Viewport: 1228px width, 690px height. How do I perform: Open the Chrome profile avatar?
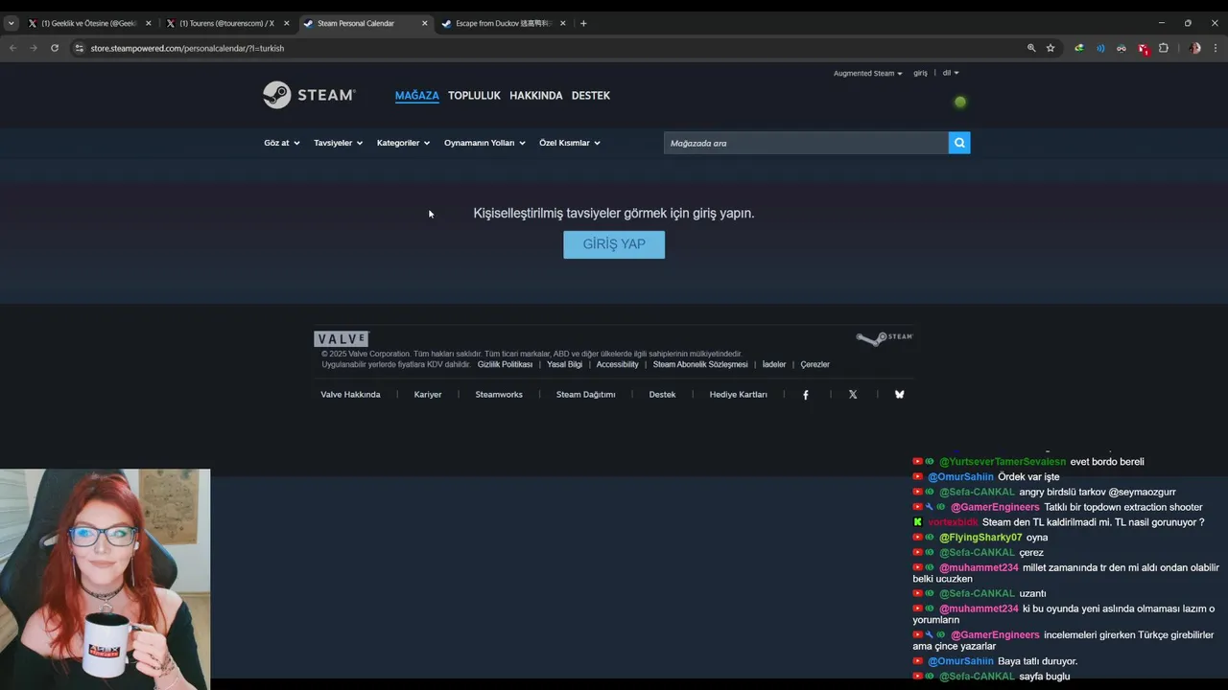point(1194,48)
